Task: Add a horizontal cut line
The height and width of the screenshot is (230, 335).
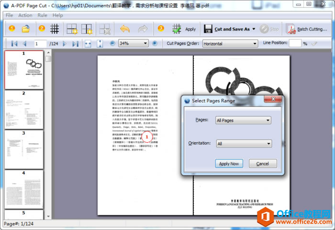Action: [x=72, y=29]
